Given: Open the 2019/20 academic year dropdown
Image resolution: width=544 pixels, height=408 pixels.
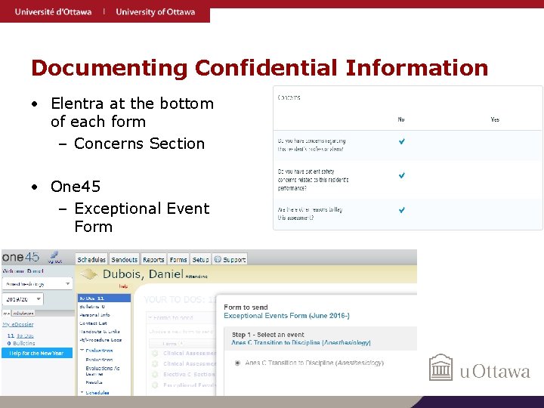Looking at the screenshot, I should [23, 299].
